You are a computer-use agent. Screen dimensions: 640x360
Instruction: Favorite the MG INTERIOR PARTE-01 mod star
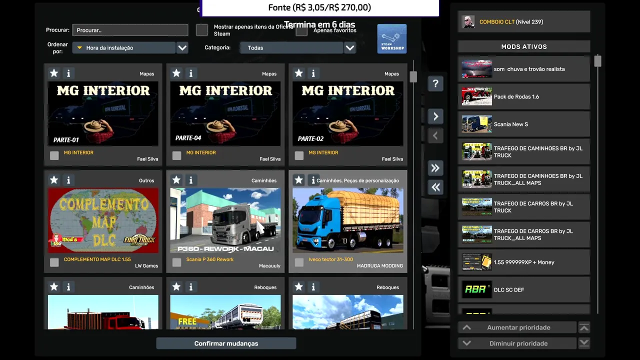coord(54,73)
